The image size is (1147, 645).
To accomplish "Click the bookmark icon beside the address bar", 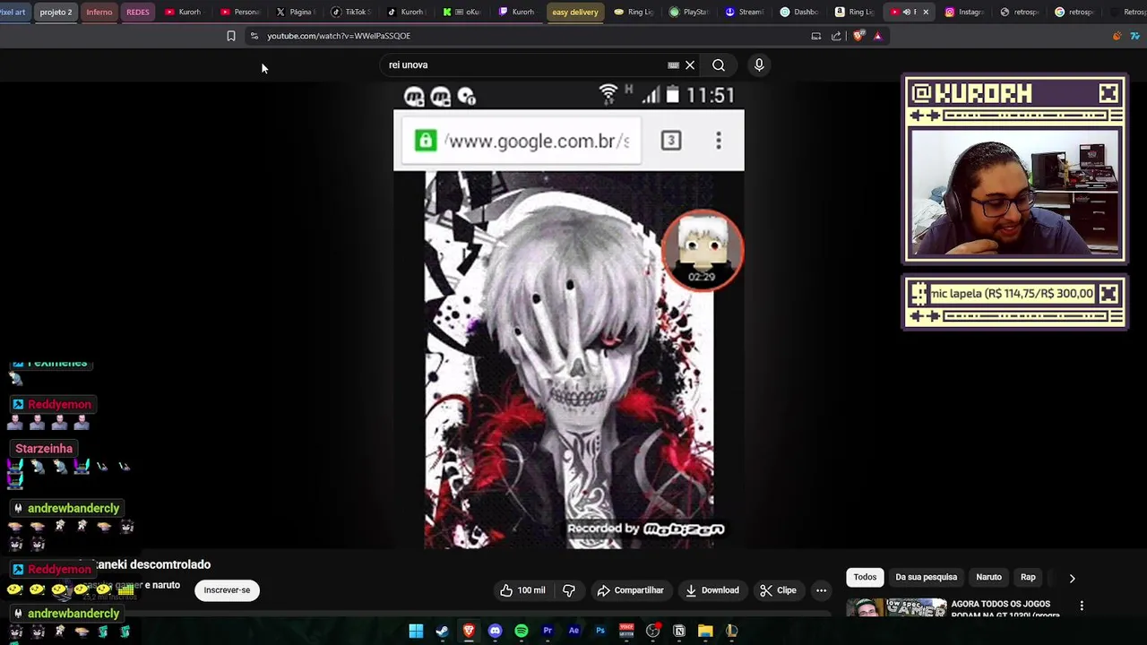I will 230,36.
